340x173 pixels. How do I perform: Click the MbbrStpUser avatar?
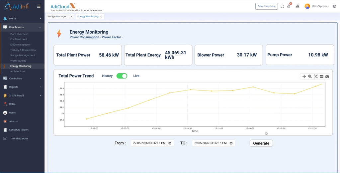(307, 6)
